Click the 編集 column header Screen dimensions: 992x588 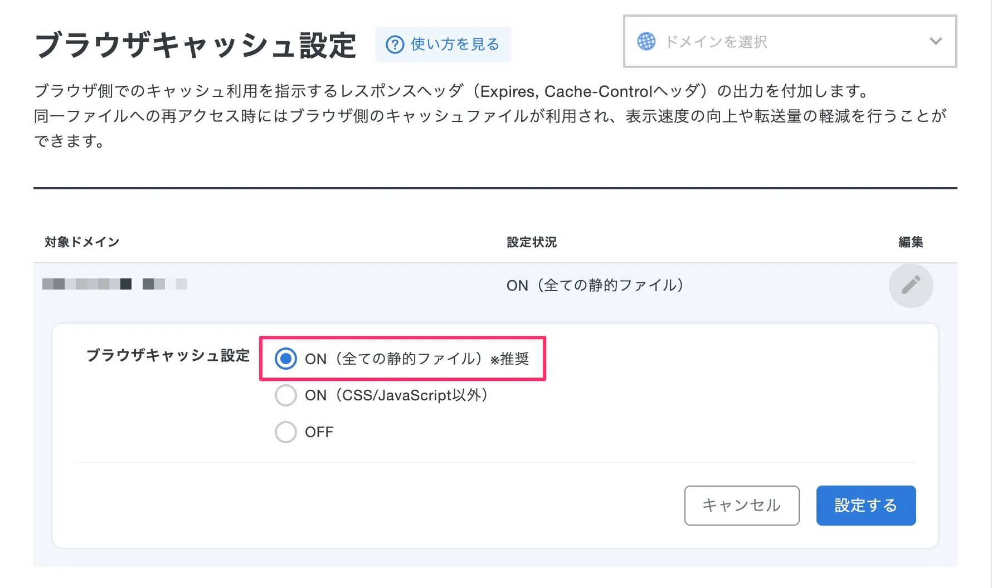click(x=911, y=242)
